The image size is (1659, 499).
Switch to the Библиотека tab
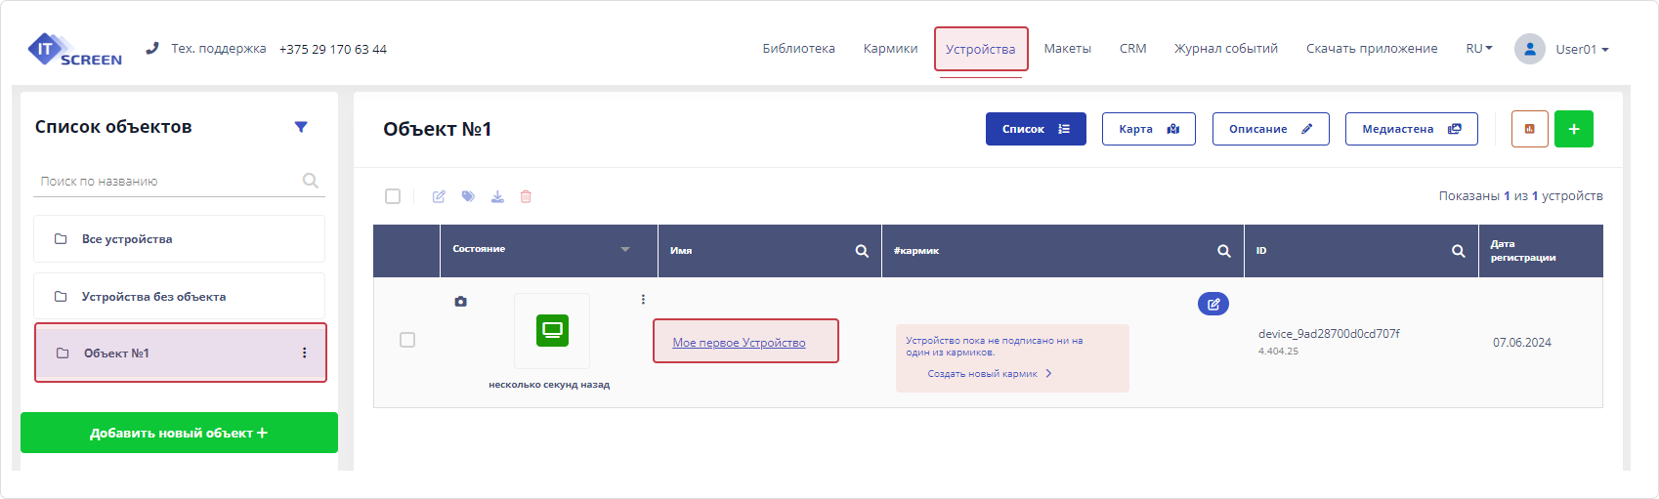point(798,49)
